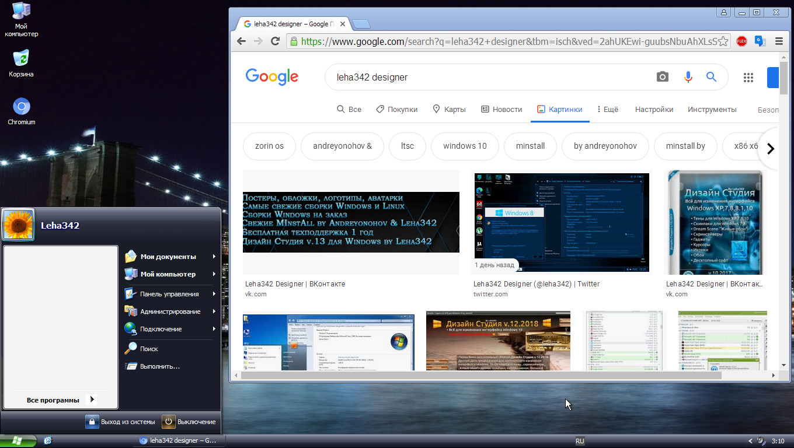The height and width of the screenshot is (448, 794).
Task: Select the 'zorin os' suggestion chip
Action: click(x=269, y=146)
